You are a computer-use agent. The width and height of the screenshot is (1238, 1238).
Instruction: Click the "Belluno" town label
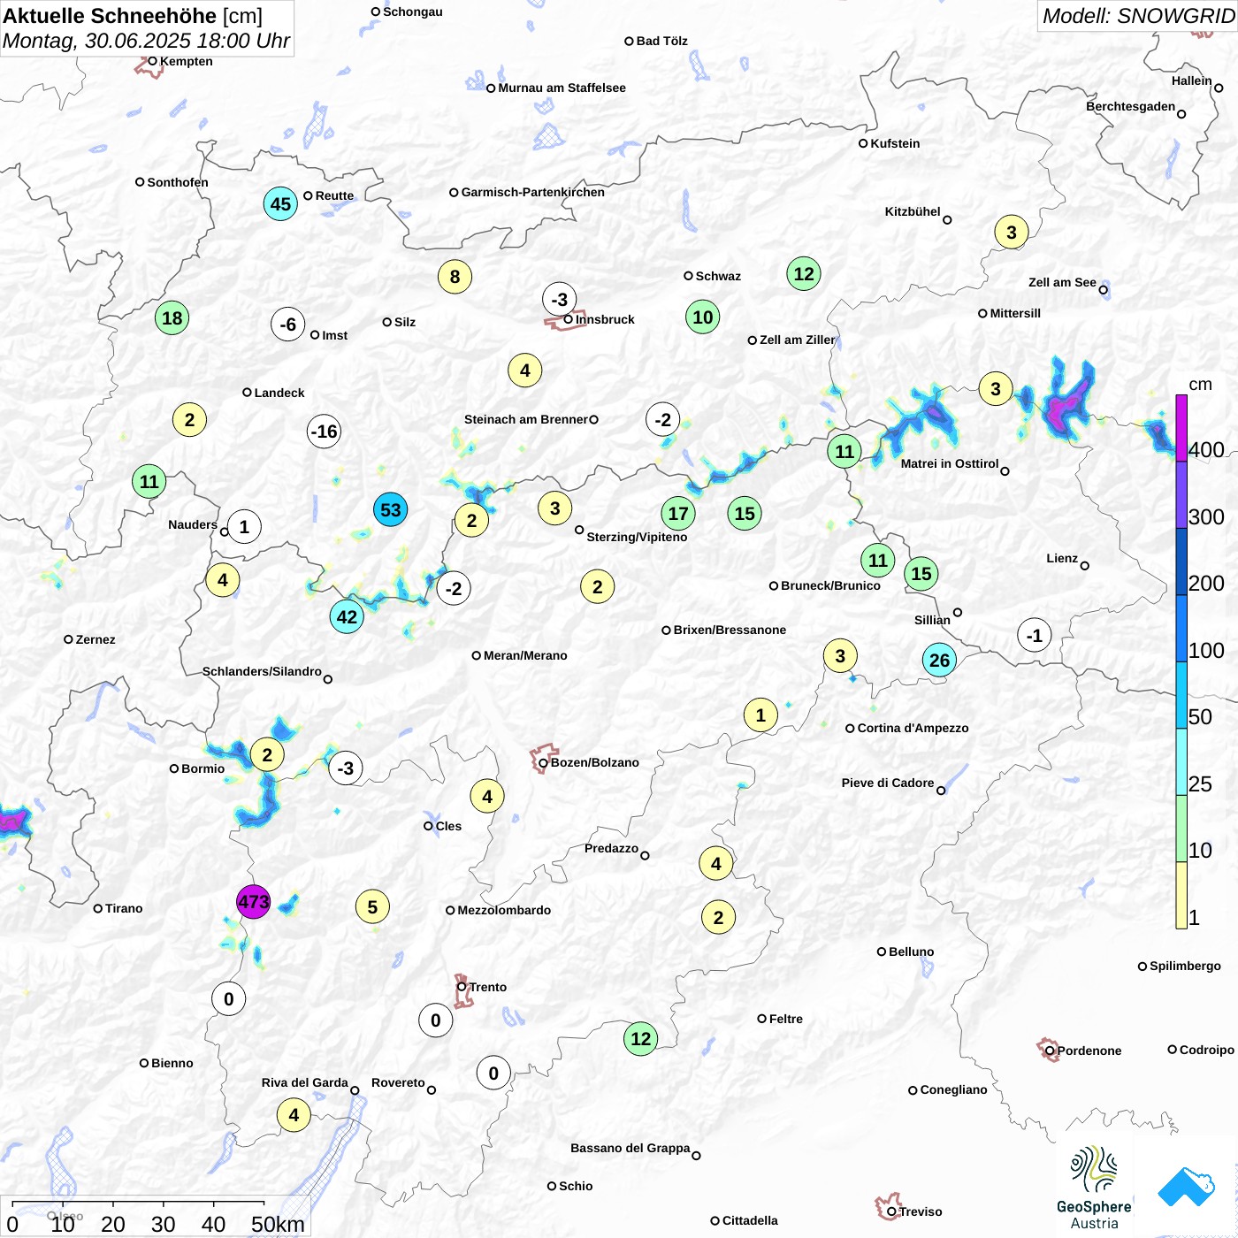click(911, 951)
